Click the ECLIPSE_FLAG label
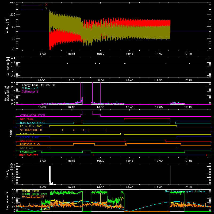This screenshot has width=214, height=214. (x=29, y=137)
